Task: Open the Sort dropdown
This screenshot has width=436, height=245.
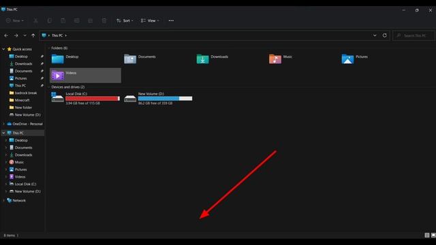Action: 125,20
